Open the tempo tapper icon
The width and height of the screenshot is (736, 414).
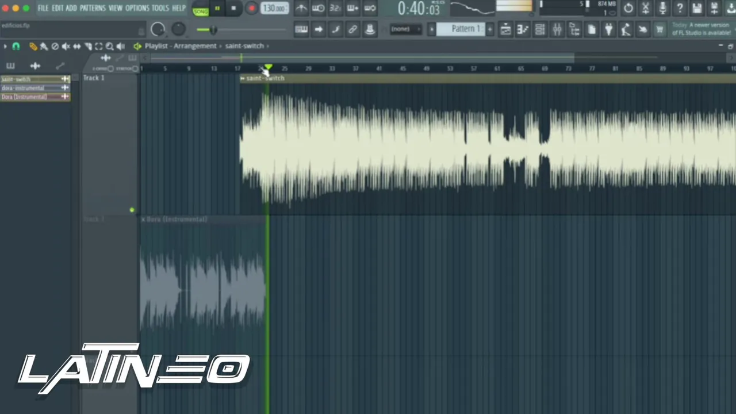click(x=626, y=30)
